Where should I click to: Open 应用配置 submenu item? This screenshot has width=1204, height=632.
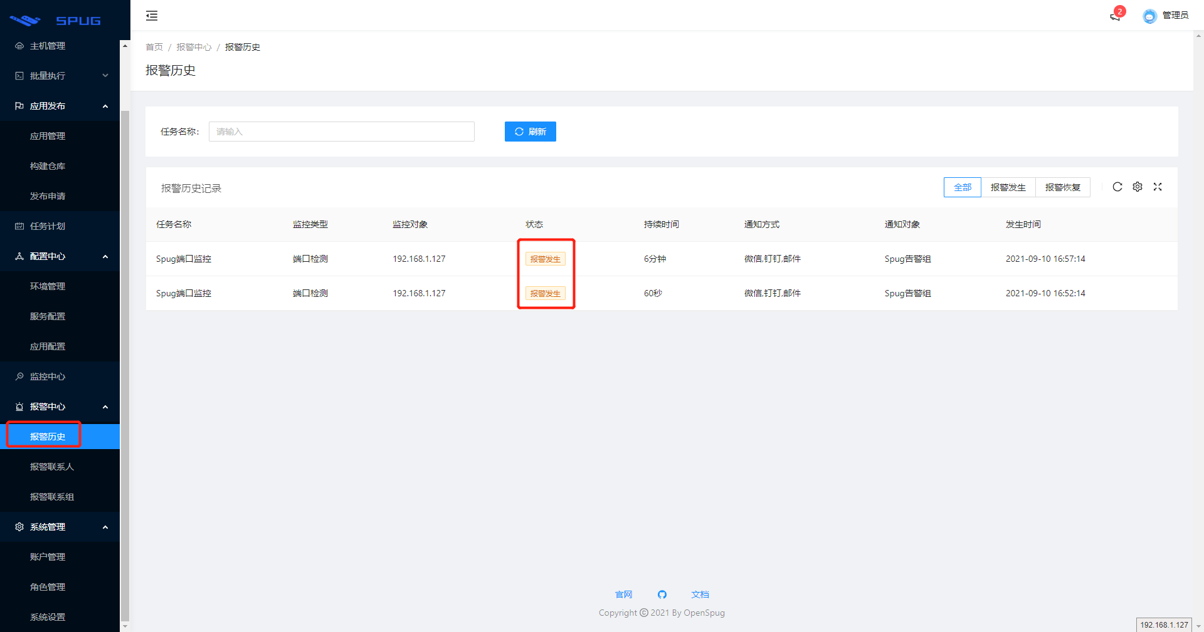(60, 346)
